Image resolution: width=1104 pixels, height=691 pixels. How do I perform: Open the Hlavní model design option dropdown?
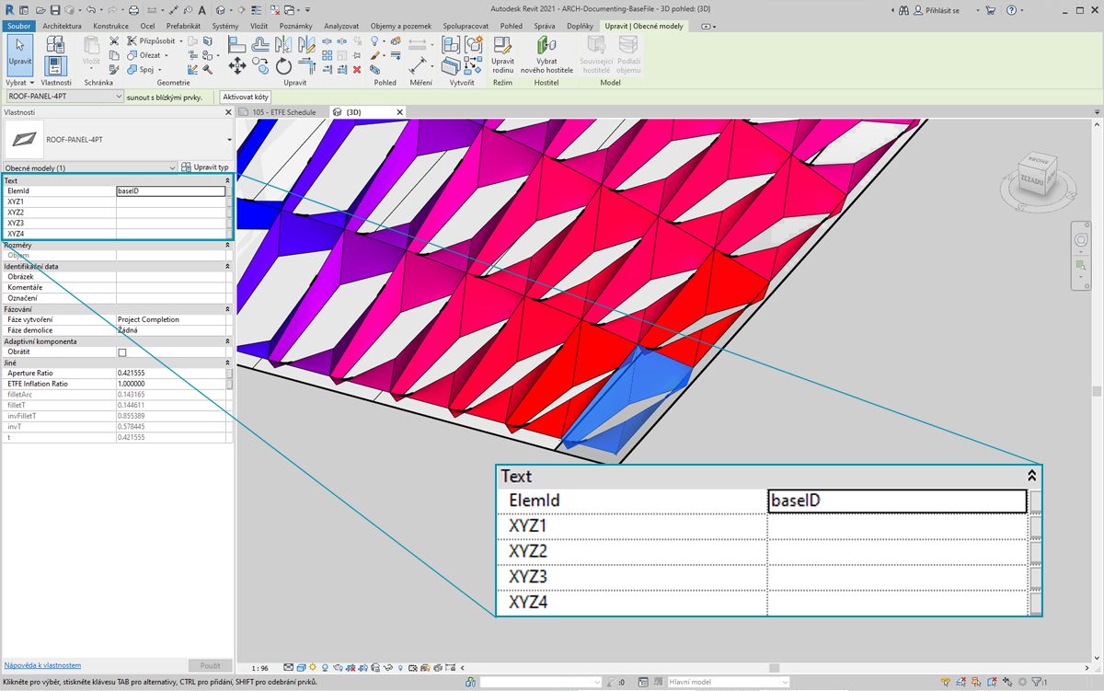pos(728,682)
